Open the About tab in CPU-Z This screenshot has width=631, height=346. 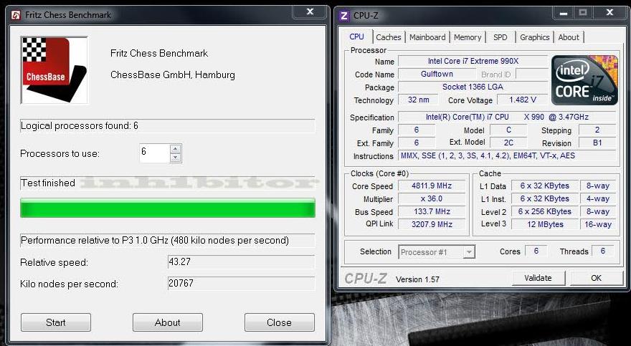[569, 37]
